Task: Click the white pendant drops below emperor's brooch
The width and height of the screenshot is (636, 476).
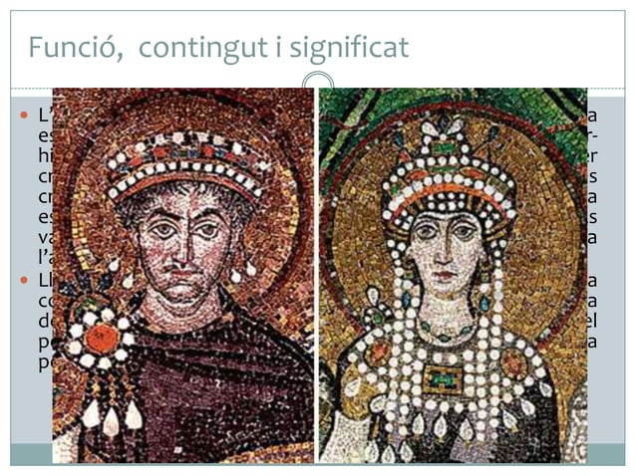Action: pyautogui.click(x=112, y=417)
